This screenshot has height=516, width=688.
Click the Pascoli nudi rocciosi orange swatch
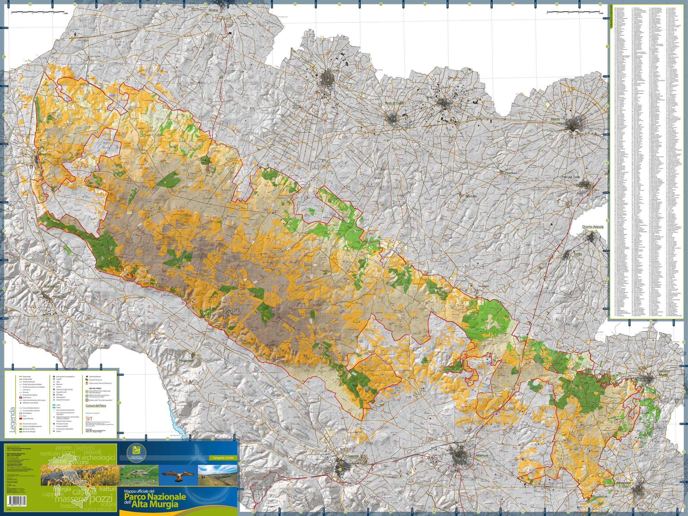pos(20,424)
